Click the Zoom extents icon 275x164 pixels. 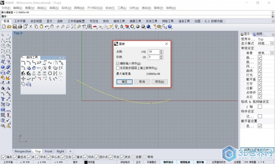[74, 27]
